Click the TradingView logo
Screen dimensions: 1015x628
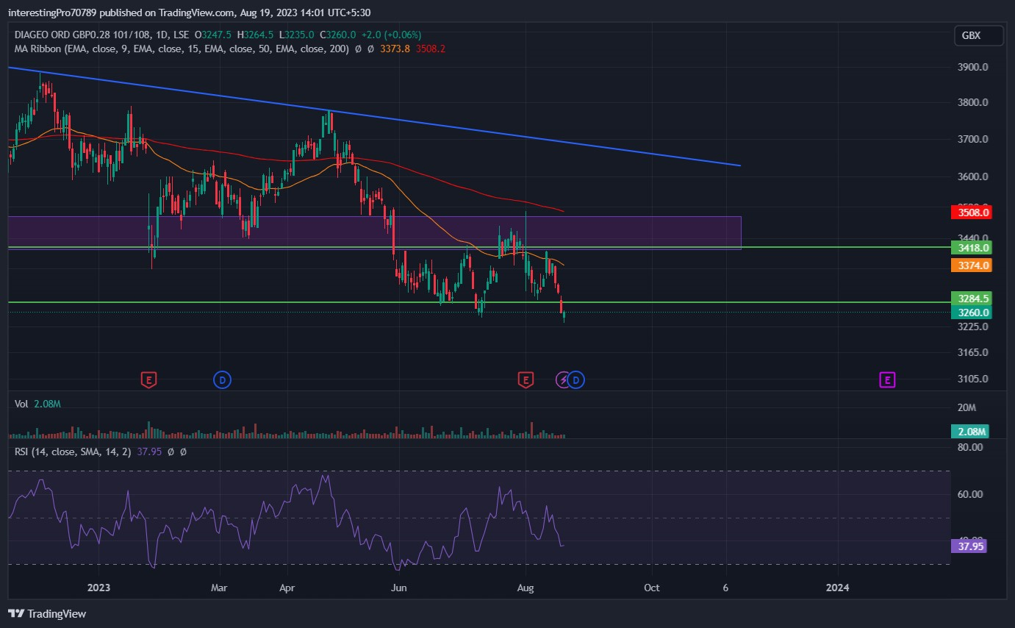pyautogui.click(x=47, y=613)
